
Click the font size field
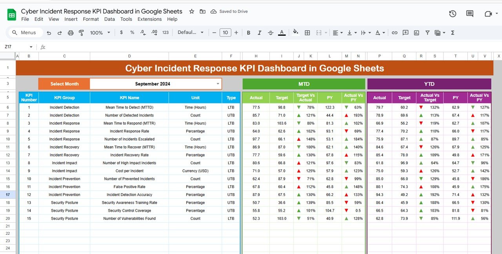pos(225,33)
